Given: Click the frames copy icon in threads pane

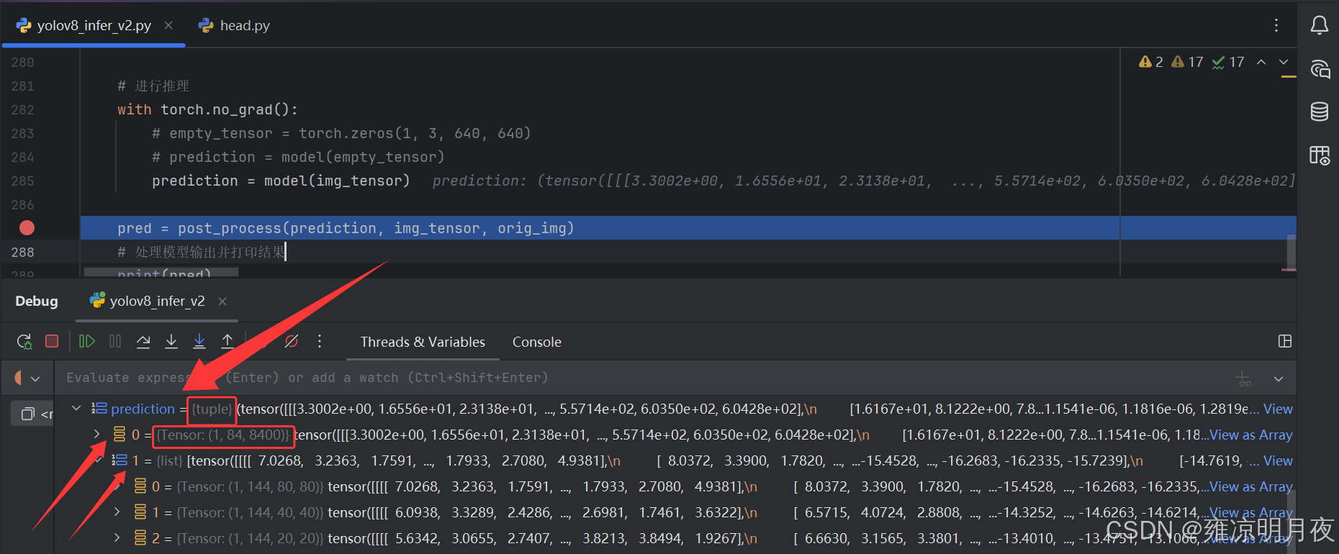Looking at the screenshot, I should click(x=28, y=414).
